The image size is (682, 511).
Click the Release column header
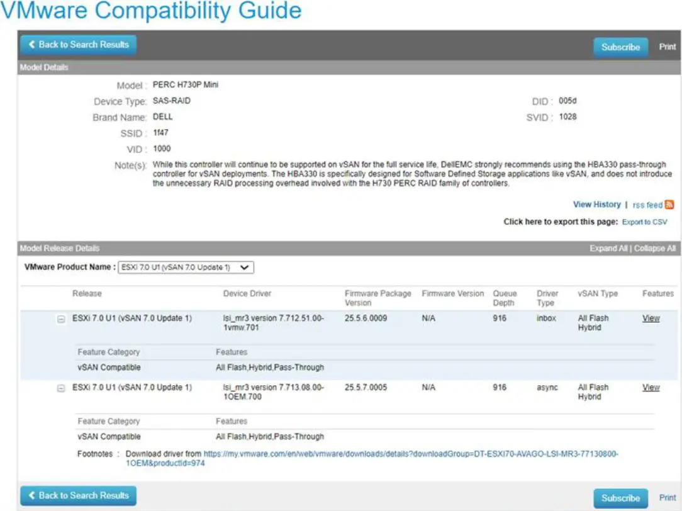[87, 293]
